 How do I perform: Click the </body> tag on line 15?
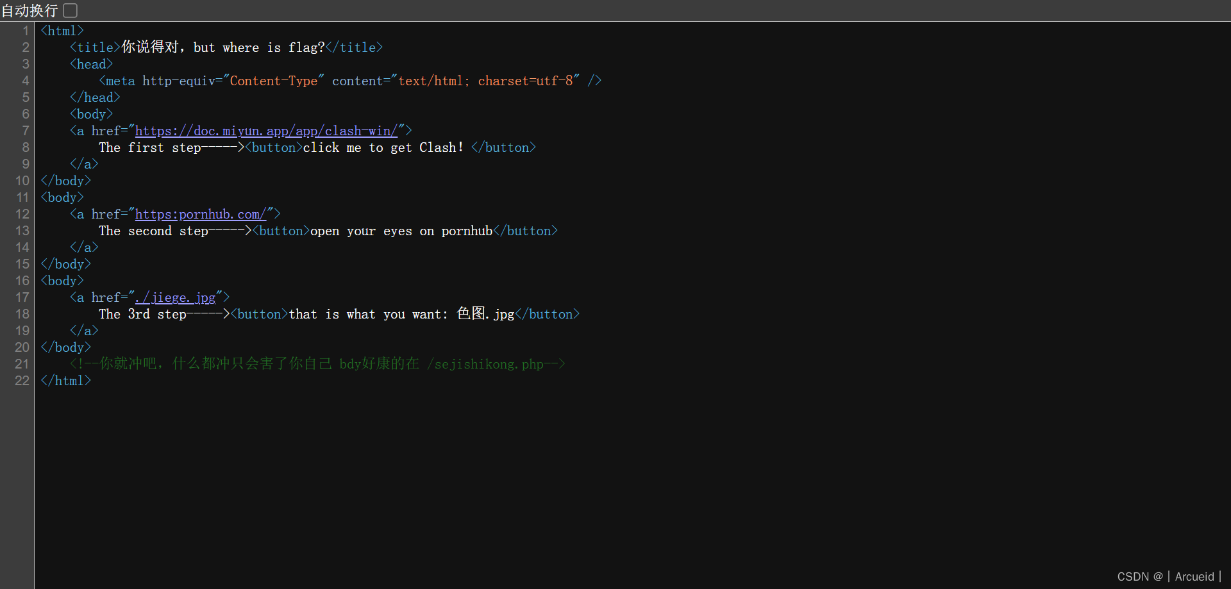[65, 264]
